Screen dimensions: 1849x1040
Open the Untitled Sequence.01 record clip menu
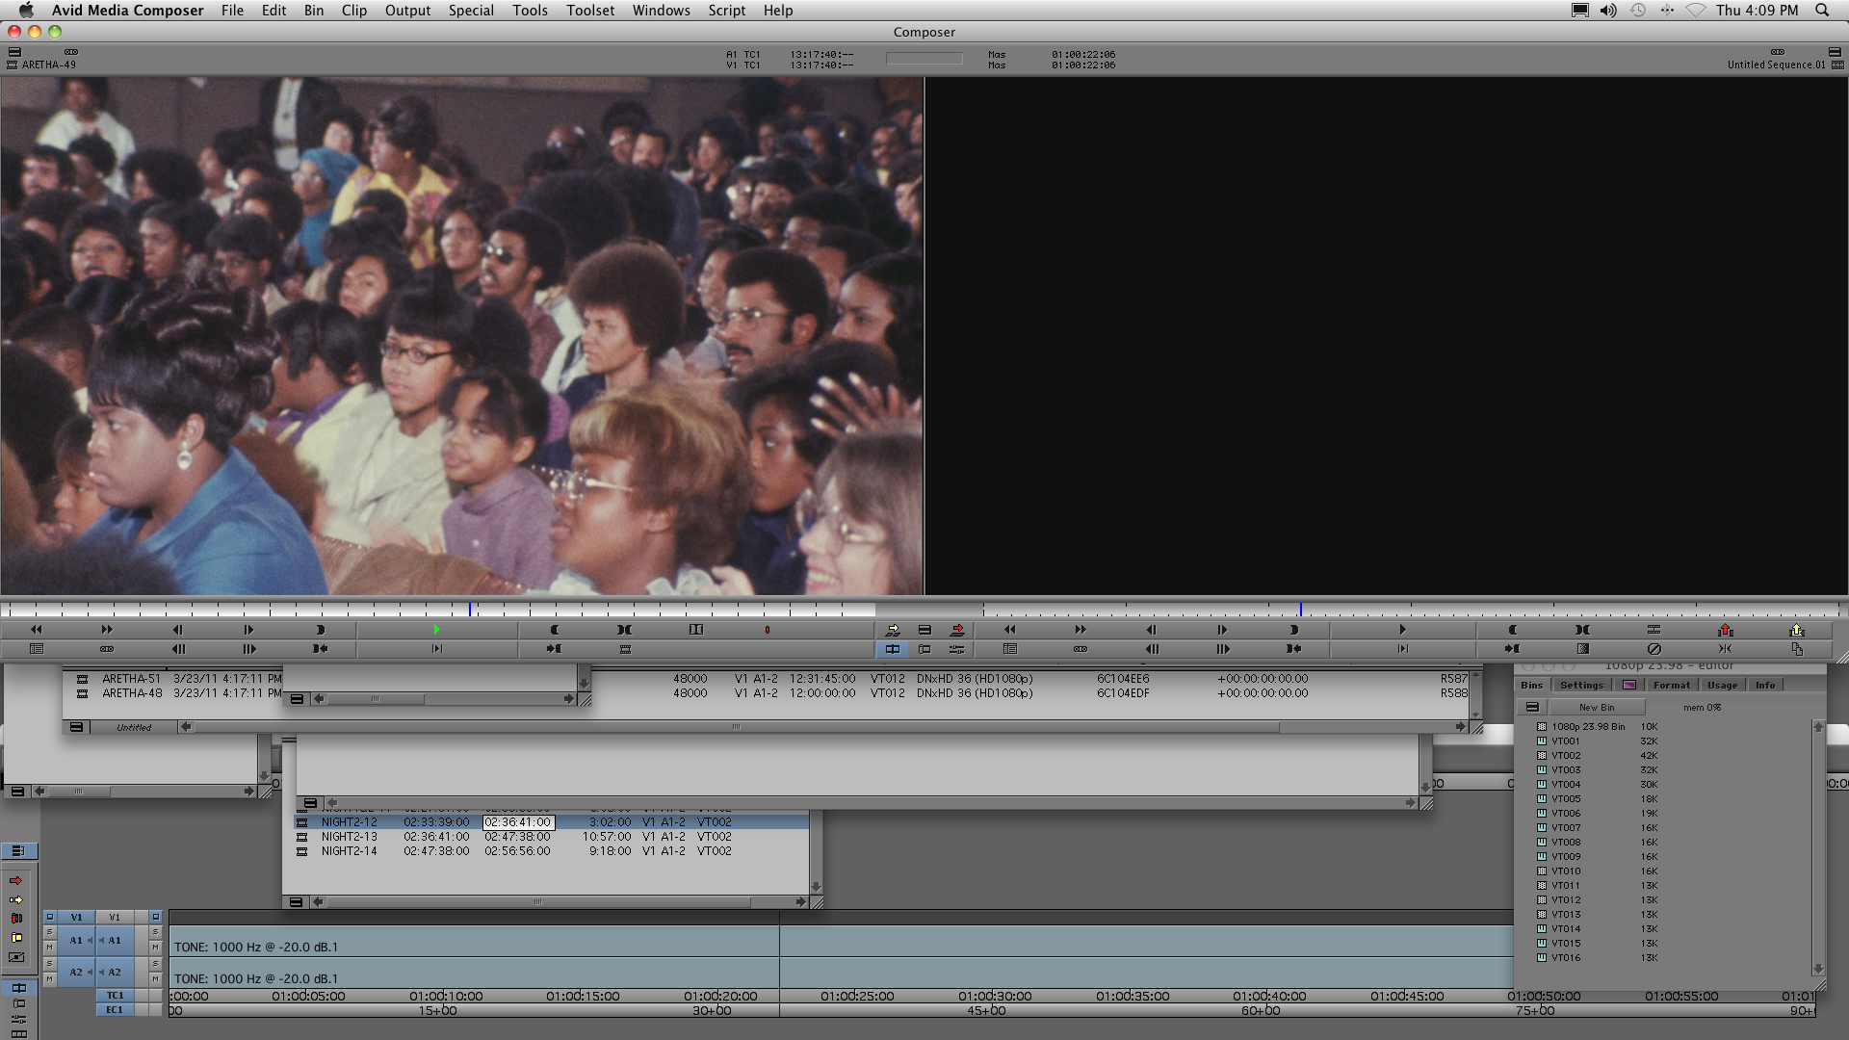coord(1775,65)
